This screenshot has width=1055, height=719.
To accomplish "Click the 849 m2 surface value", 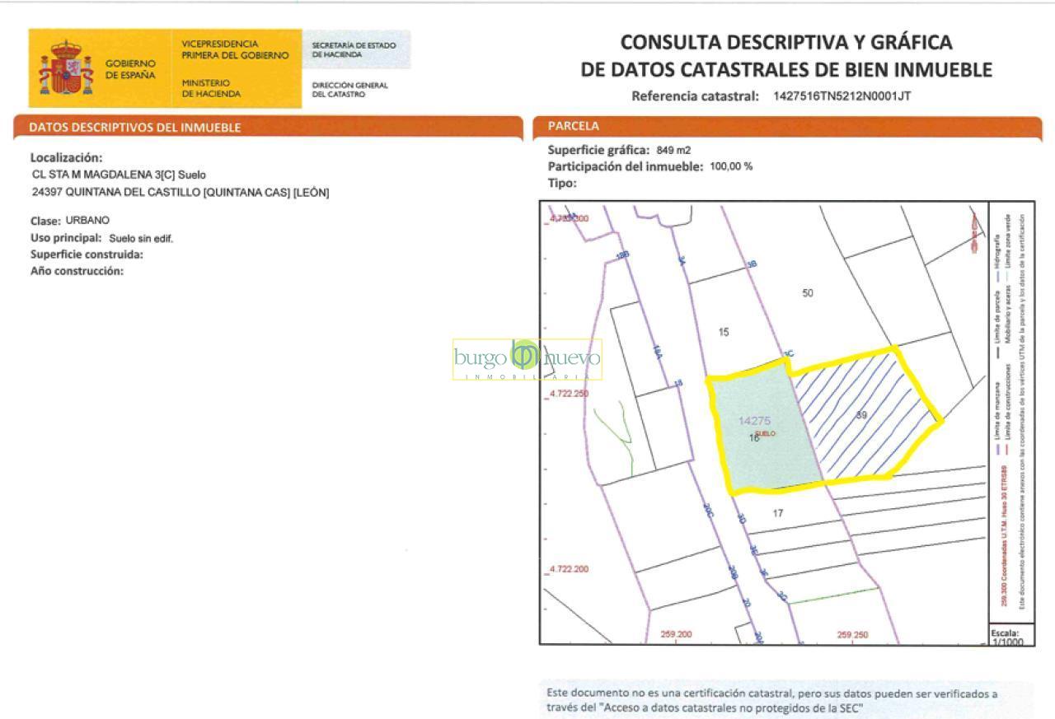I will click(673, 150).
